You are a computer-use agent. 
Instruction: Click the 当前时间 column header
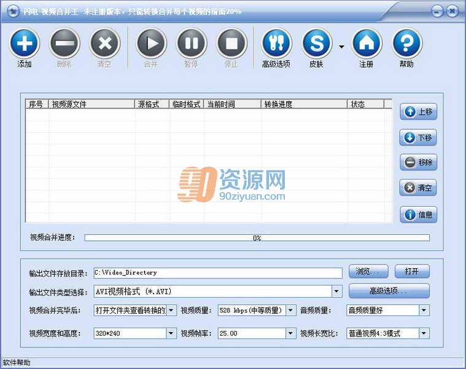pos(233,104)
